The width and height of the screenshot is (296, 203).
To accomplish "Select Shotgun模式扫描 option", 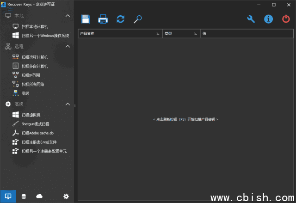I will tap(35, 124).
